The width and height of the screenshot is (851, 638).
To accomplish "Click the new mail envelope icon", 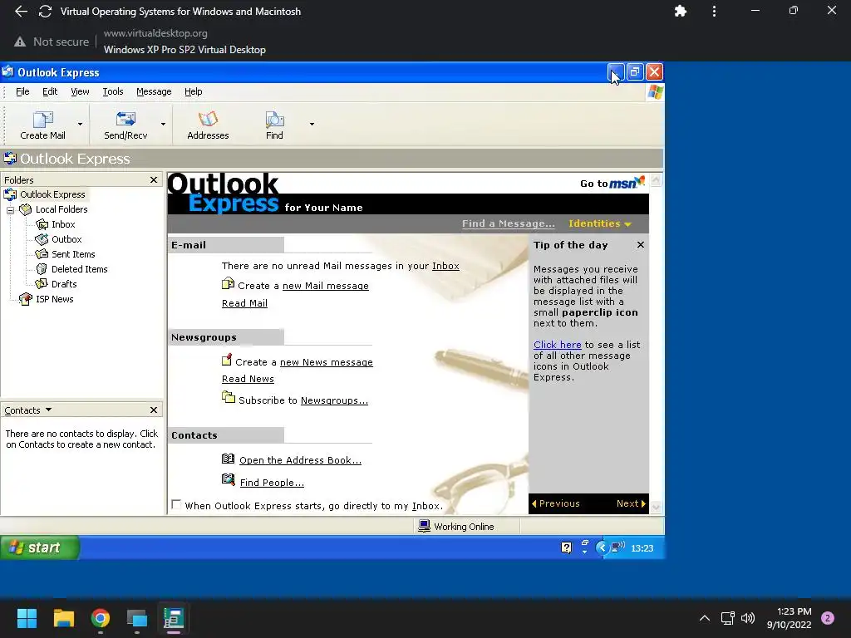I will (x=228, y=284).
